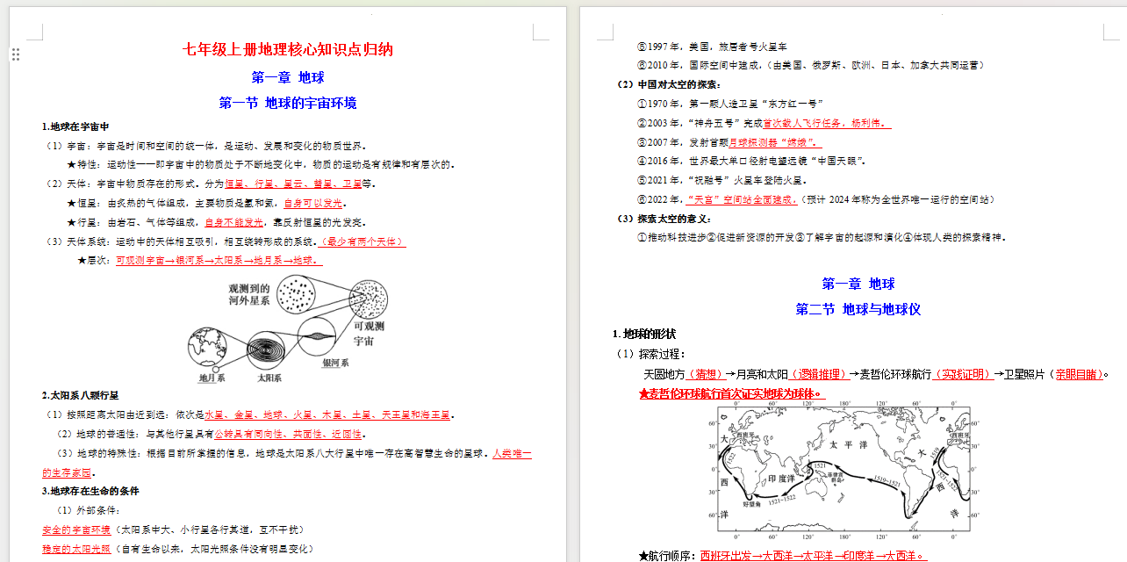
Task: Click the line starting "①推动科技进步②促进新资源"
Action: point(822,237)
